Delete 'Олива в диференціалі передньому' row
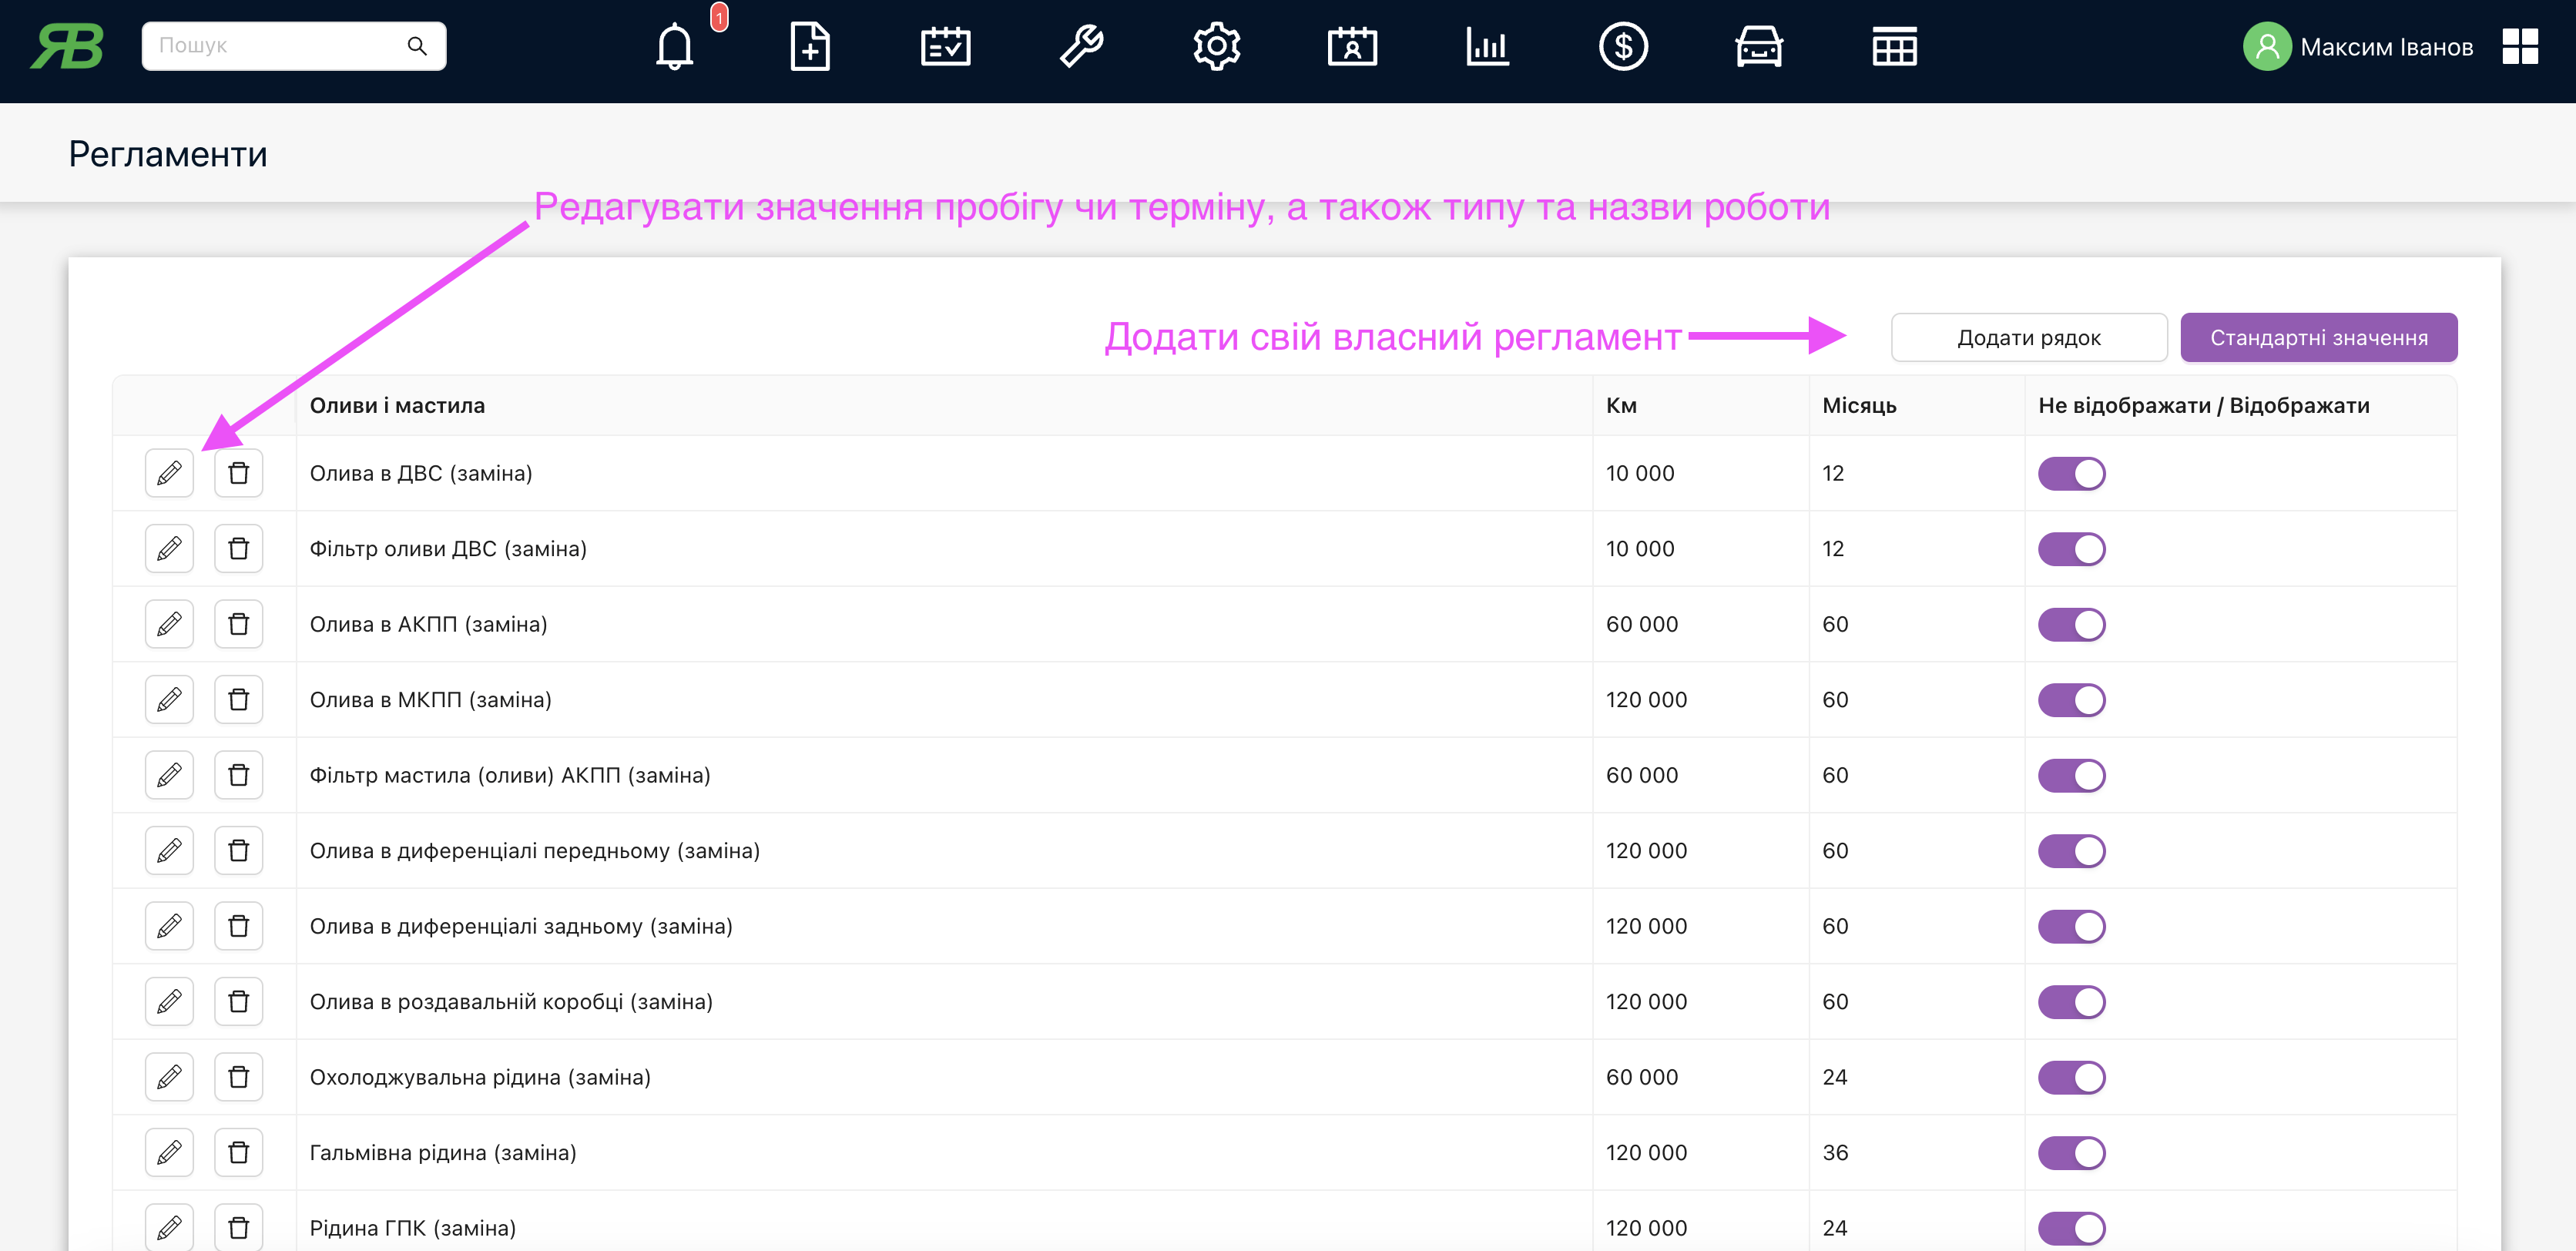This screenshot has height=1251, width=2576. point(238,851)
